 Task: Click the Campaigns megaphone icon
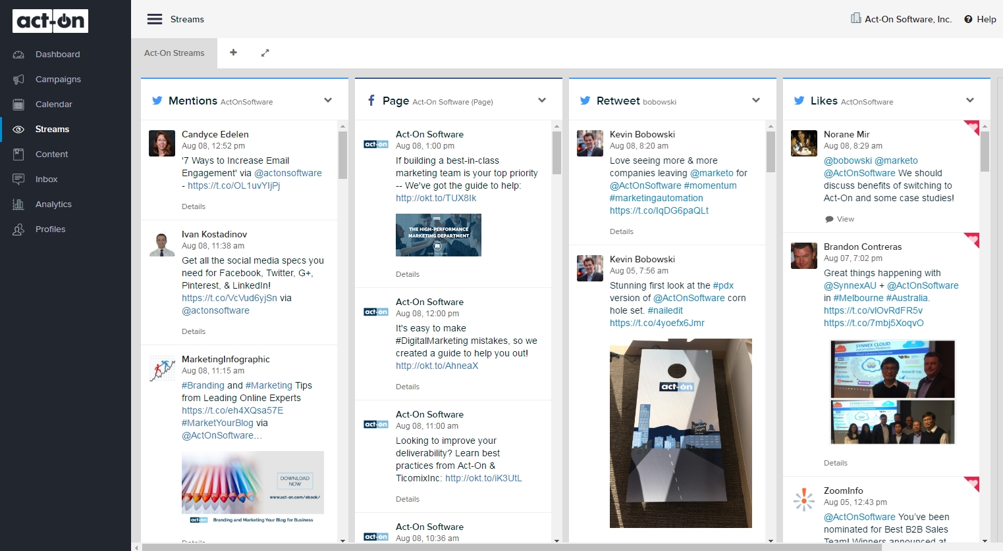tap(18, 80)
